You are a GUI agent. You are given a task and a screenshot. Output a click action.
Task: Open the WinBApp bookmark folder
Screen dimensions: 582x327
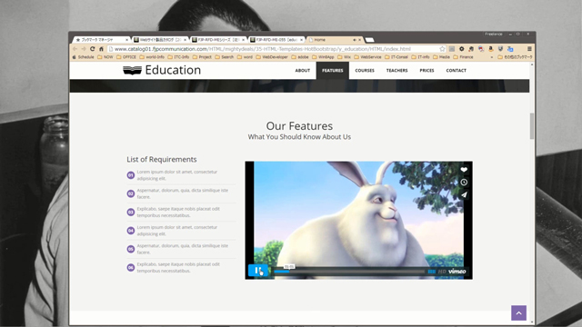[x=323, y=57]
